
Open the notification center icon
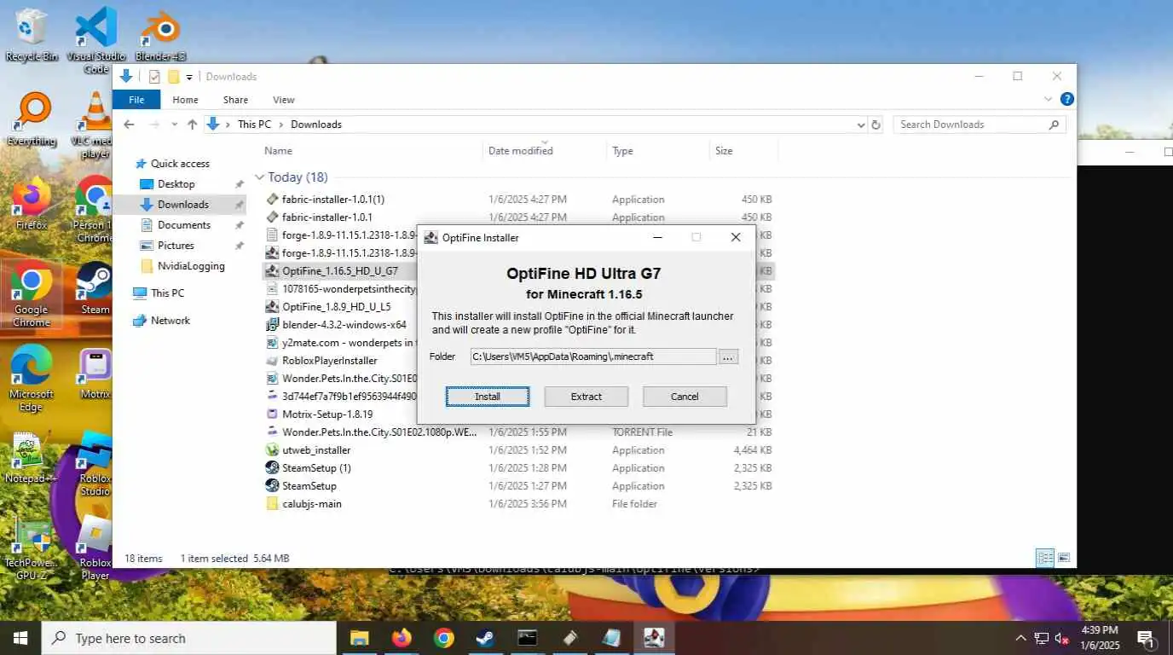[1147, 638]
